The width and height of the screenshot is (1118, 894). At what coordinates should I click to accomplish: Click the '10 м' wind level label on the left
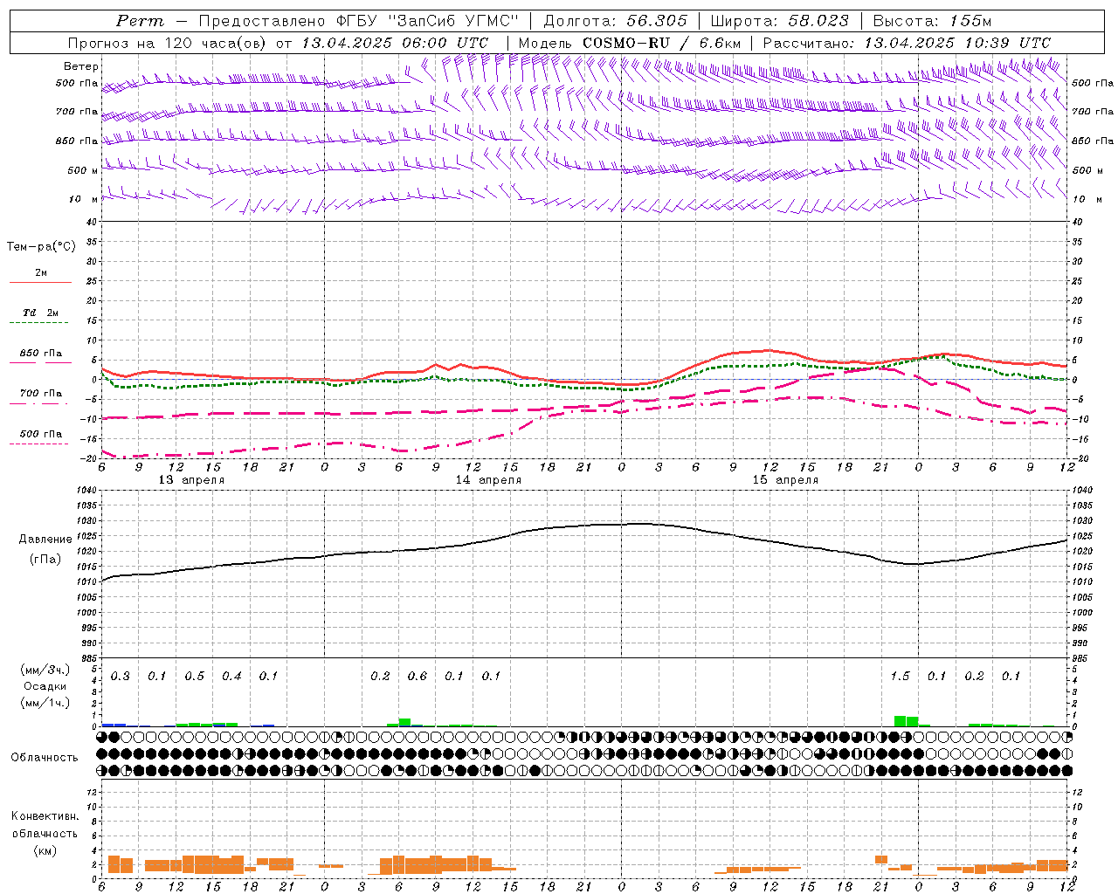(x=83, y=199)
